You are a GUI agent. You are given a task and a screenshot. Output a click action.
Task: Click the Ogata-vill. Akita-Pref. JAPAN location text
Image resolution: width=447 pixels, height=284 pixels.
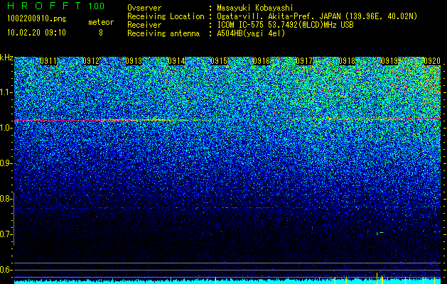pyautogui.click(x=317, y=16)
